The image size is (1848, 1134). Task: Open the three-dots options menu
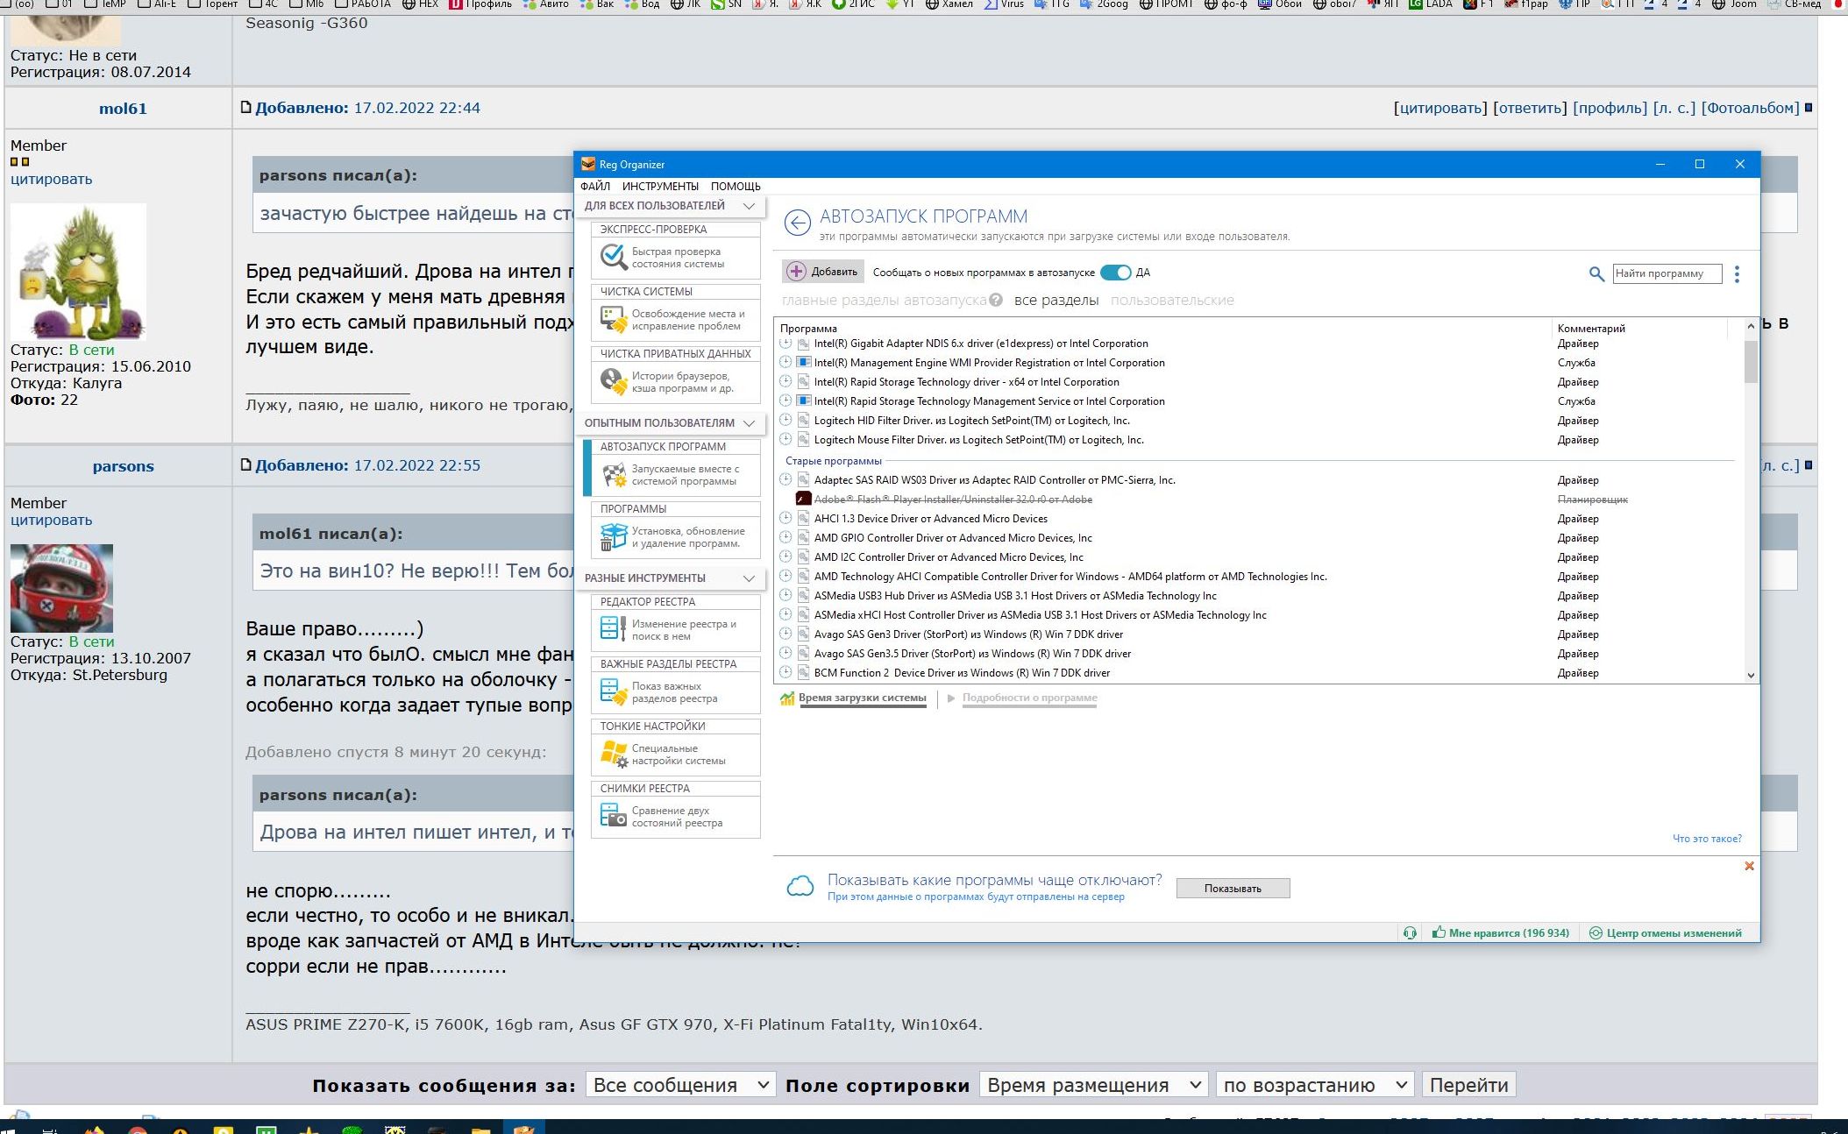(x=1737, y=274)
